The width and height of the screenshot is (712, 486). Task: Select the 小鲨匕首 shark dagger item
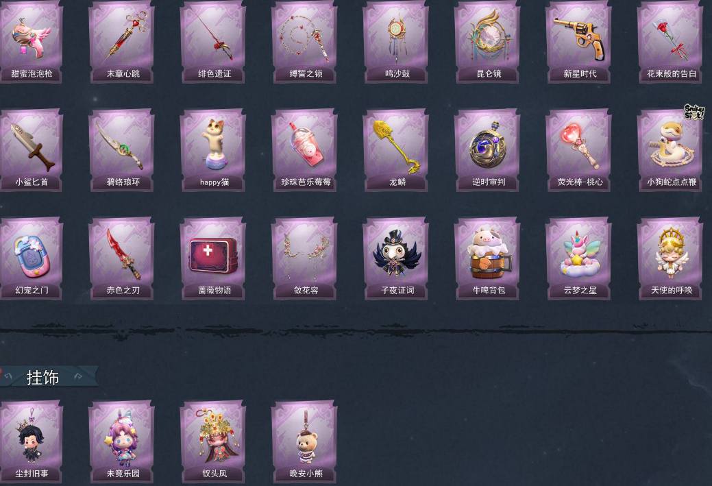click(31, 150)
